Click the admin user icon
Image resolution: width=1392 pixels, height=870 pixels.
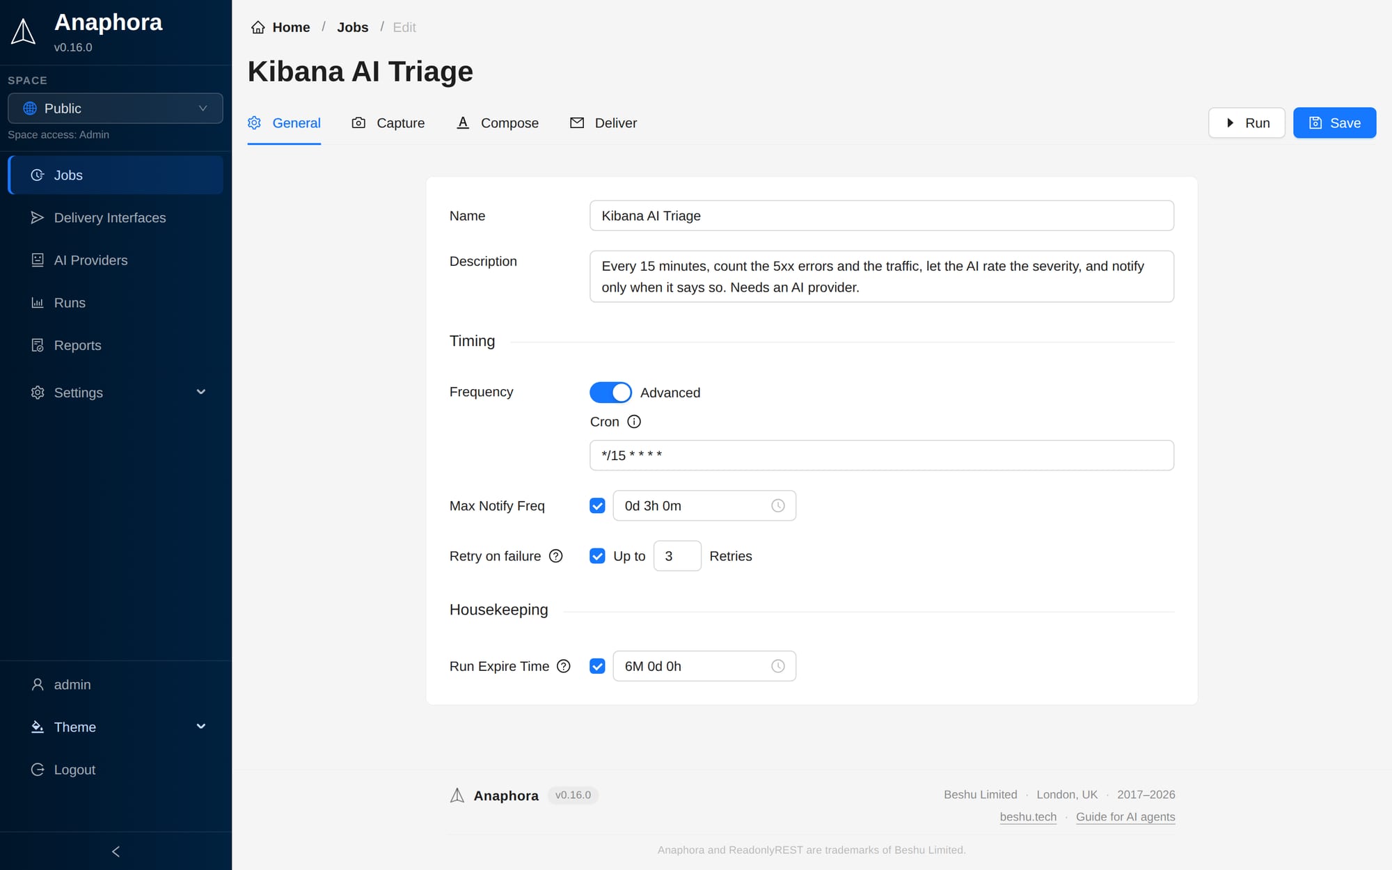pyautogui.click(x=38, y=685)
